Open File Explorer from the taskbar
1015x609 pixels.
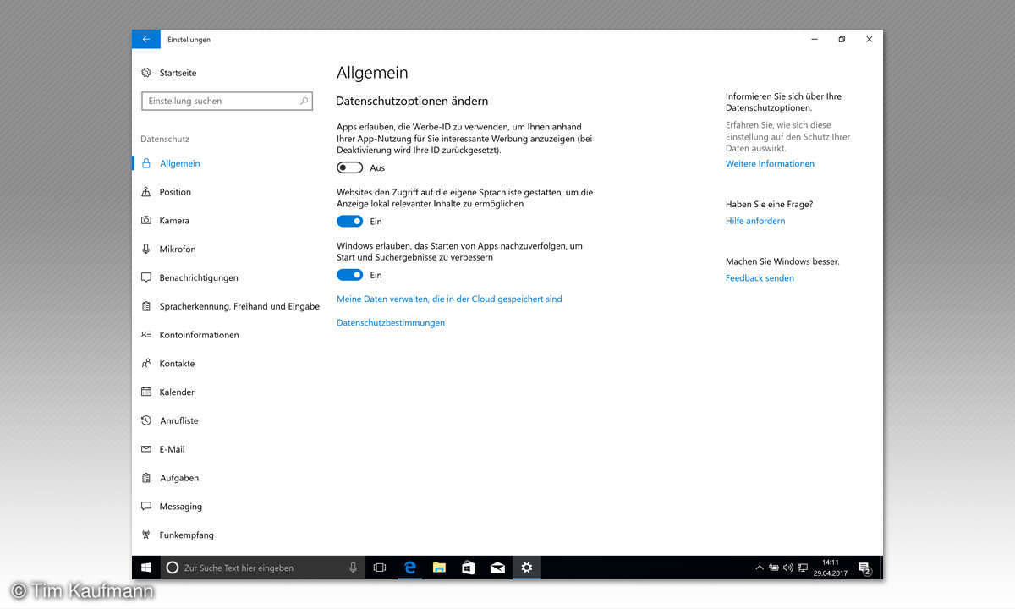click(439, 568)
